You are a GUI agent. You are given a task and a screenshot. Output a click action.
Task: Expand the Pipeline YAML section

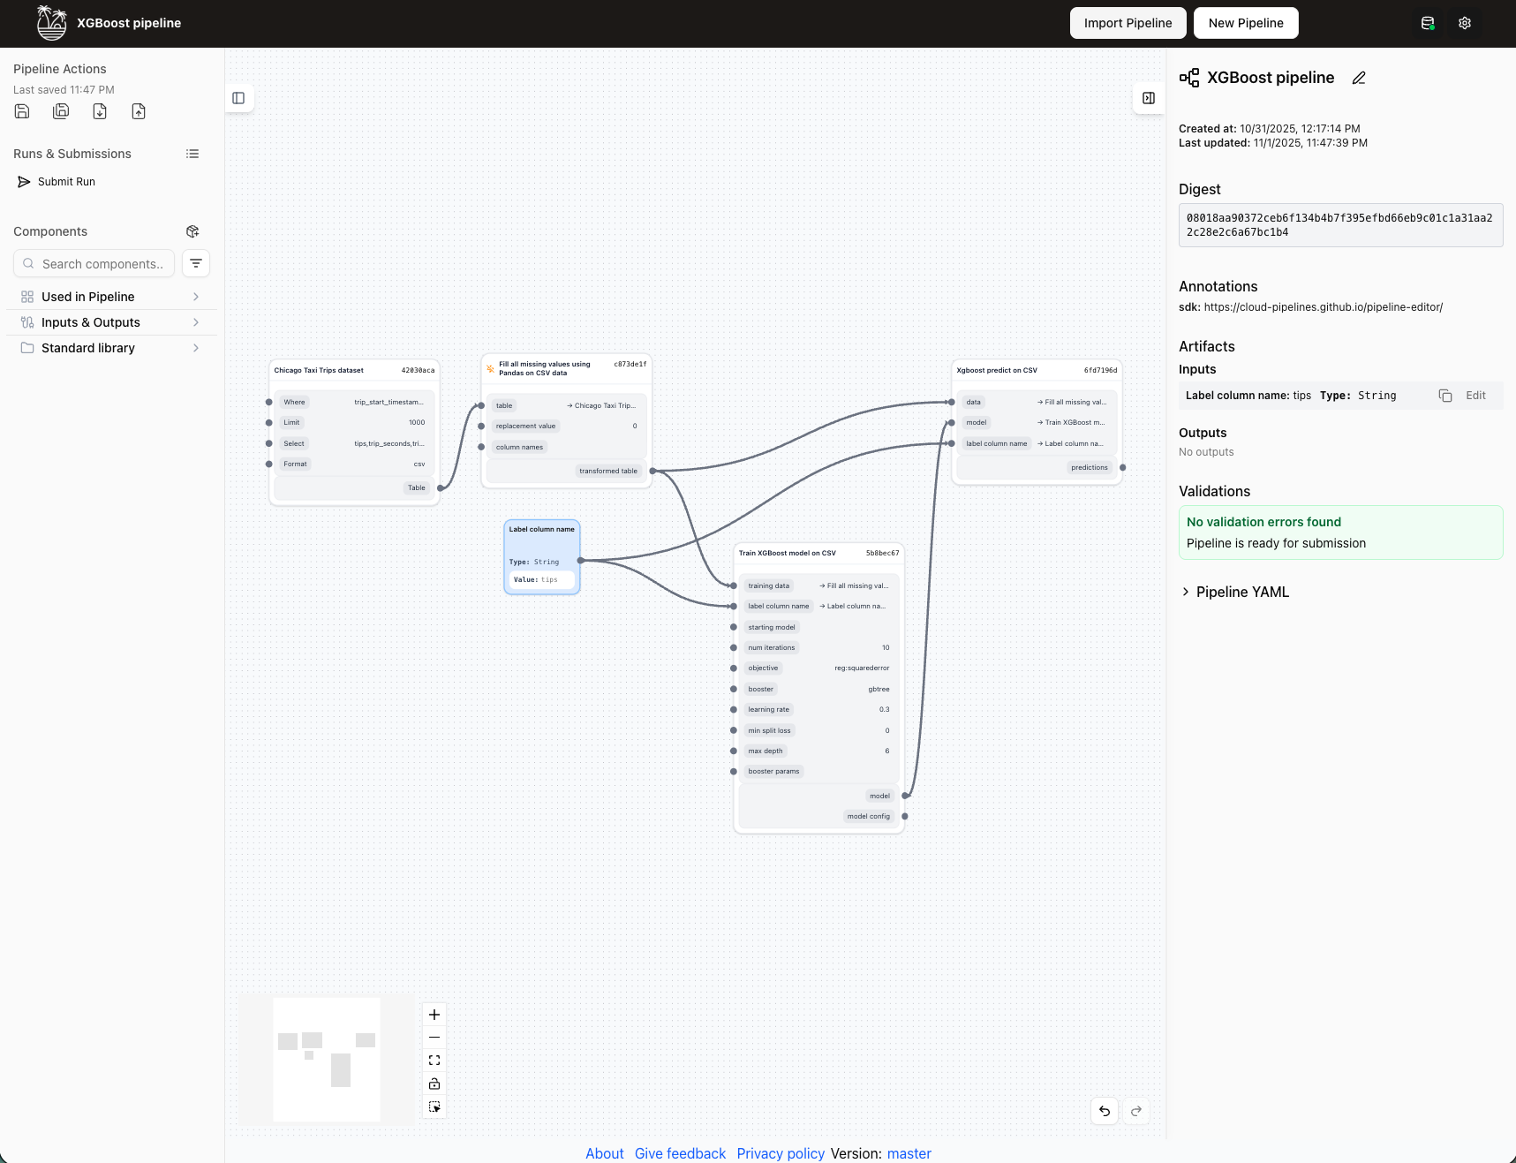pyautogui.click(x=1234, y=592)
